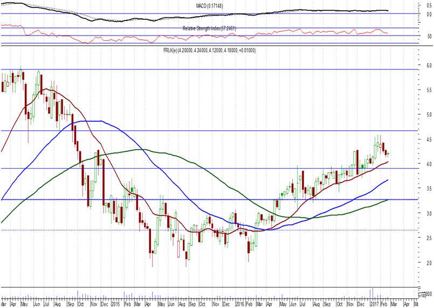The image size is (434, 308).
Task: Select the 4.0 price axis label
Action: (x=429, y=164)
